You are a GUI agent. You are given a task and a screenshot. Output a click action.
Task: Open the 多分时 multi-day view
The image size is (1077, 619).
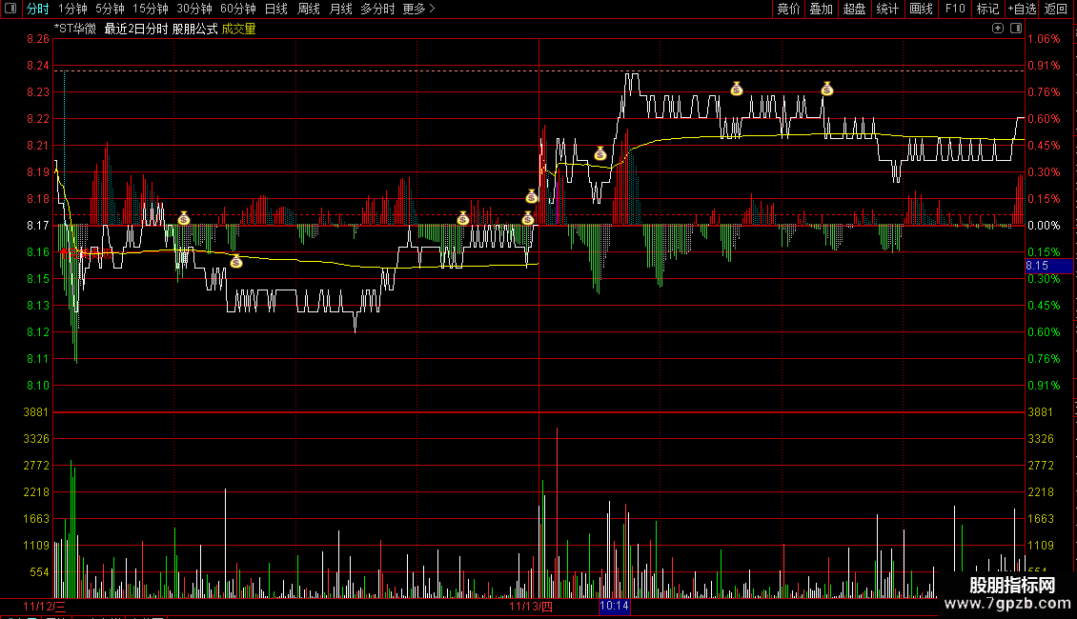[377, 9]
